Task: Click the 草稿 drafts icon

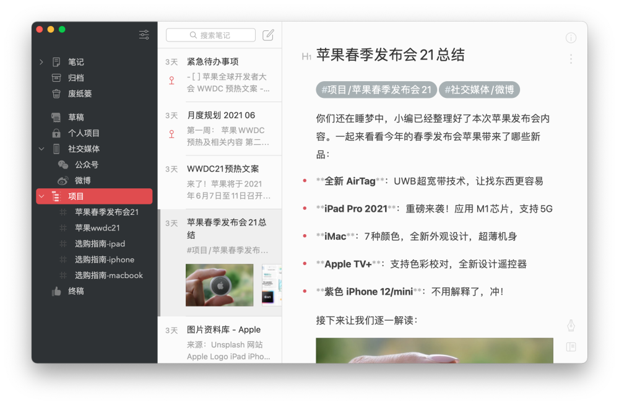Action: coord(56,118)
